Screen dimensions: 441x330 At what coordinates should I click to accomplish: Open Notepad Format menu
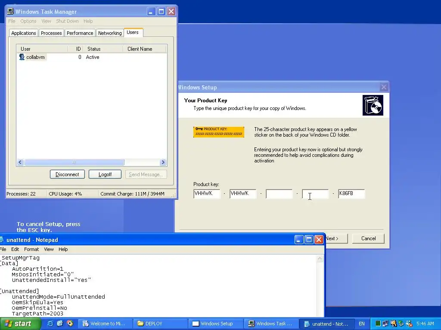(x=31, y=249)
